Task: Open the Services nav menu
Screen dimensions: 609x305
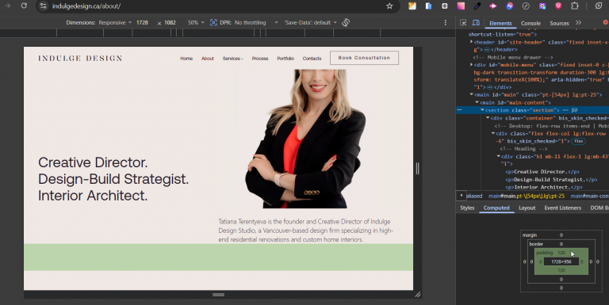Action: coord(232,59)
